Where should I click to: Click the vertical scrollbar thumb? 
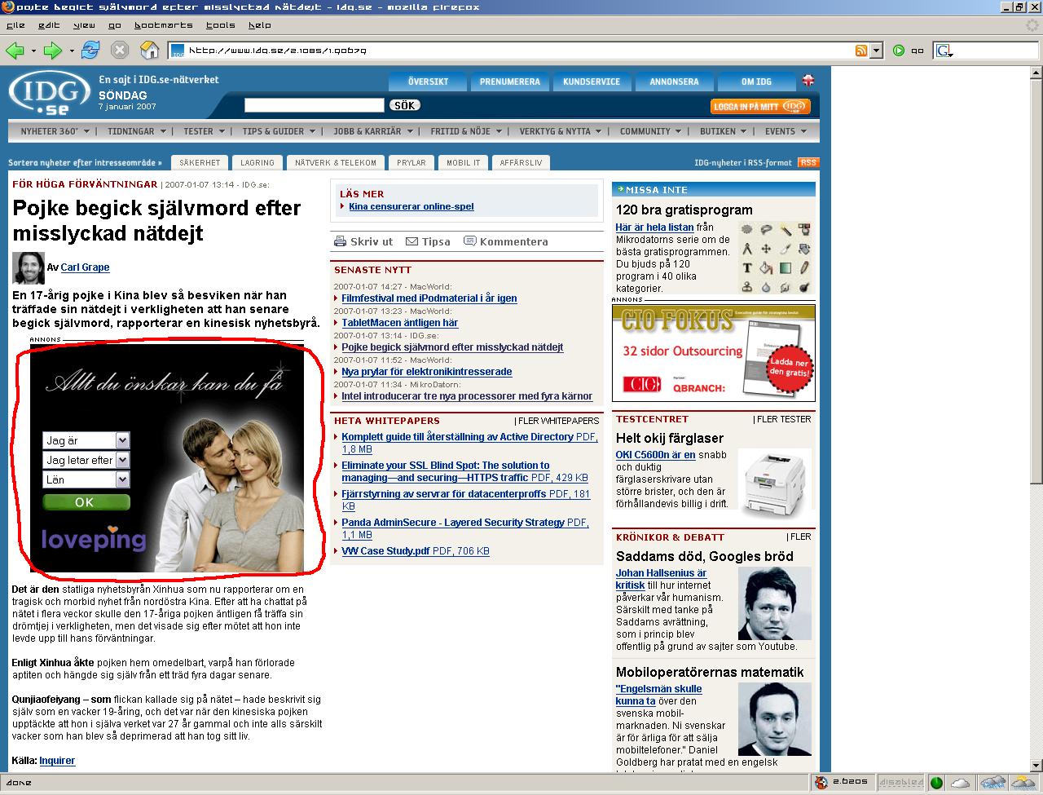click(x=1036, y=283)
